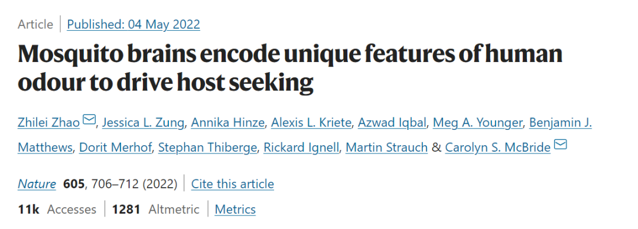This screenshot has width=638, height=229.
Task: Select author Jessica L. Zung
Action: (143, 122)
